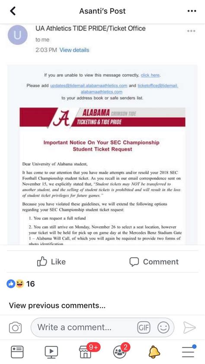Viewport: 205px width, 364px height.
Task: Tap the camera icon to attach photo
Action: [x=15, y=328]
